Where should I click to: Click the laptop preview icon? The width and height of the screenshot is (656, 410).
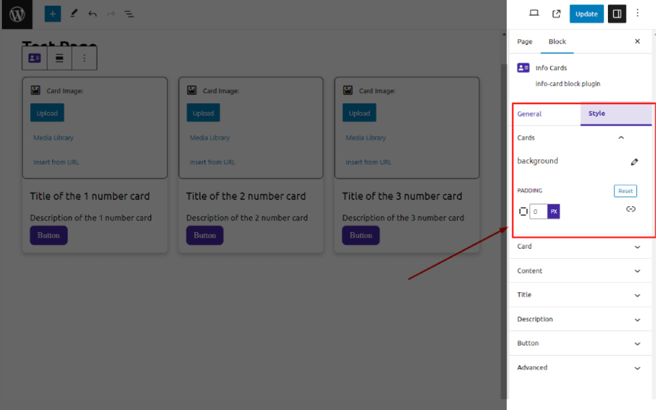click(534, 13)
